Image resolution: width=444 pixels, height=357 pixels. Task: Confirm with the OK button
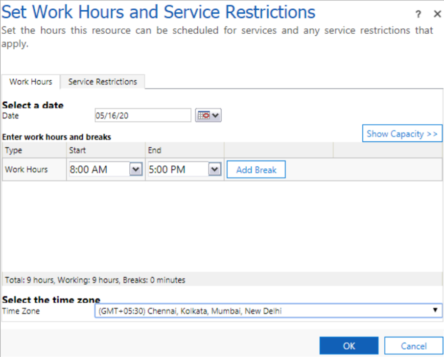(349, 346)
